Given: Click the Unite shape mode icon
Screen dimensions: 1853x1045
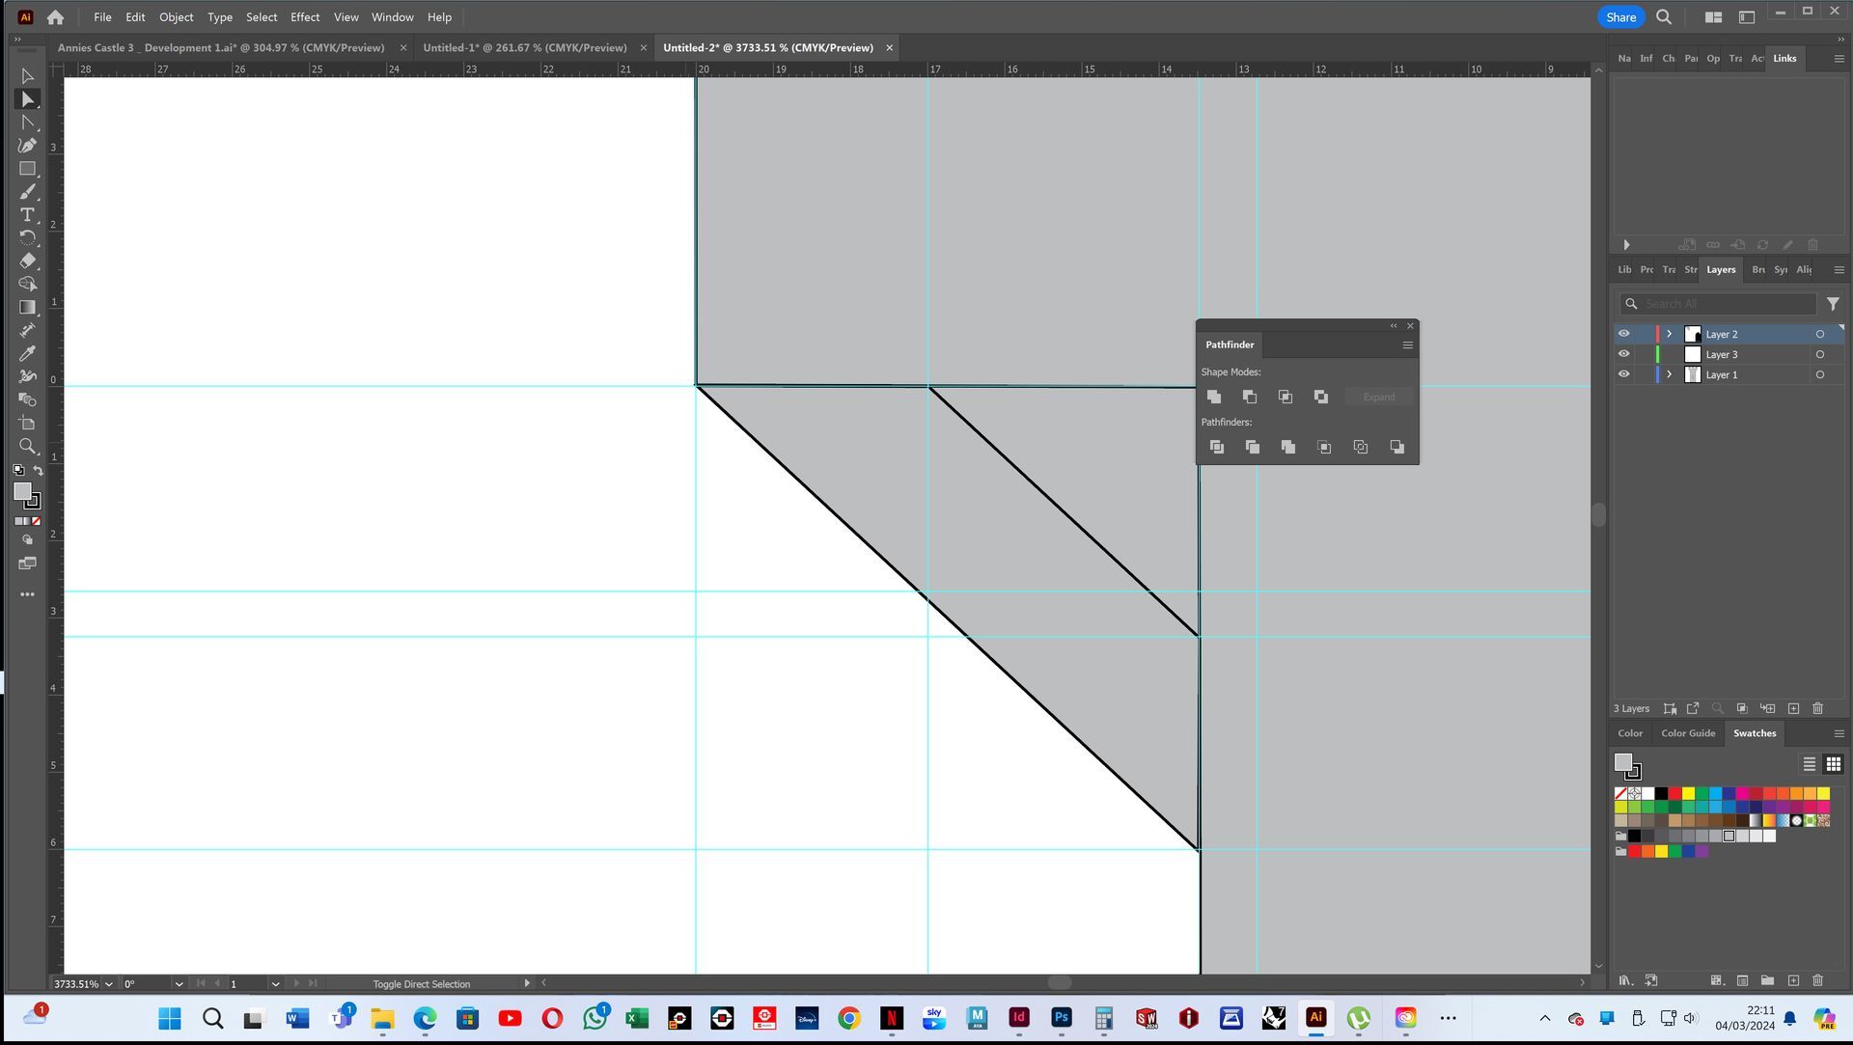Looking at the screenshot, I should click(1214, 397).
